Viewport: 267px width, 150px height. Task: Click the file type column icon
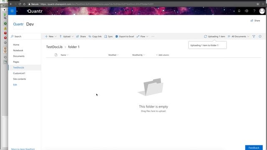tap(56, 55)
